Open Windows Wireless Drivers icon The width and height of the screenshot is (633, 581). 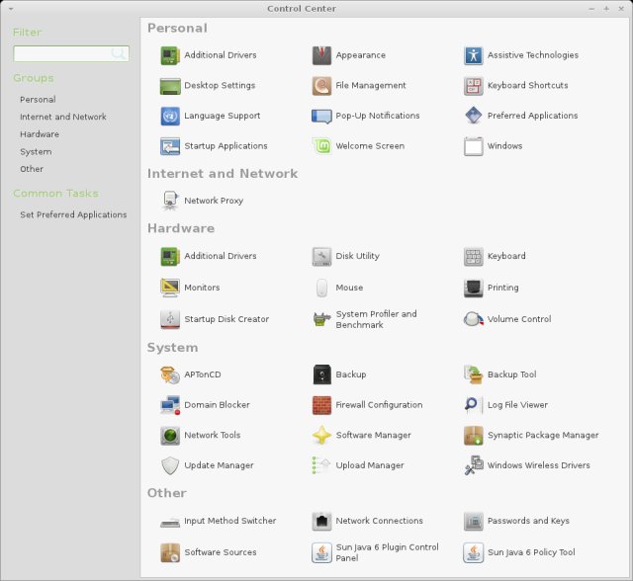tap(473, 465)
